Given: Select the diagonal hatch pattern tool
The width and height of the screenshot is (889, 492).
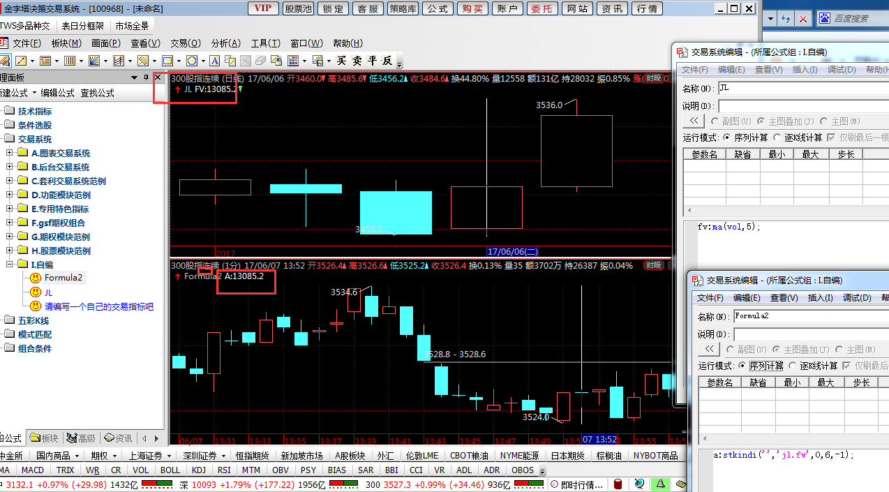Looking at the screenshot, I should coord(142,61).
